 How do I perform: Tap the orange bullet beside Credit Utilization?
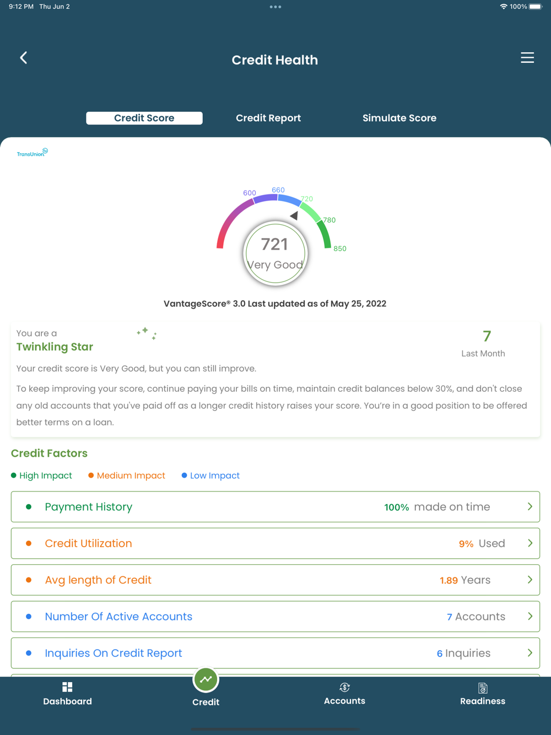tap(29, 543)
